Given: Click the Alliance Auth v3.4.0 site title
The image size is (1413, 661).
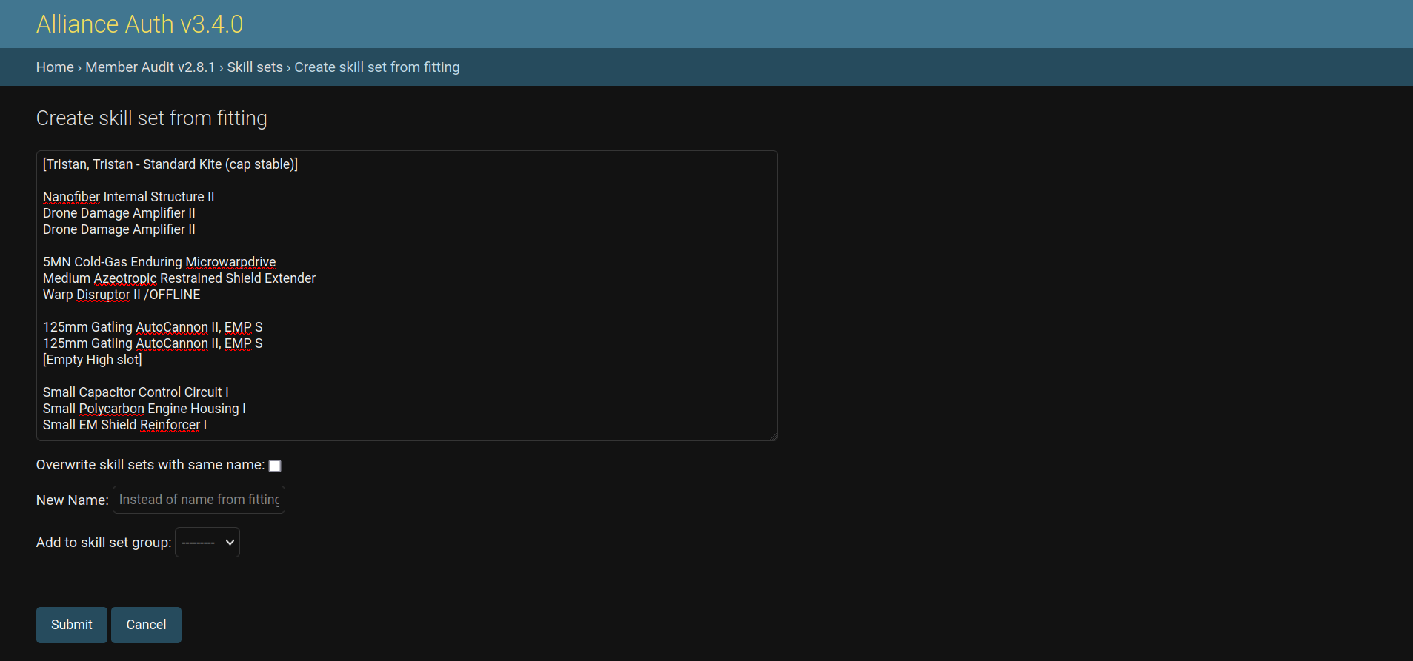Looking at the screenshot, I should [x=139, y=24].
